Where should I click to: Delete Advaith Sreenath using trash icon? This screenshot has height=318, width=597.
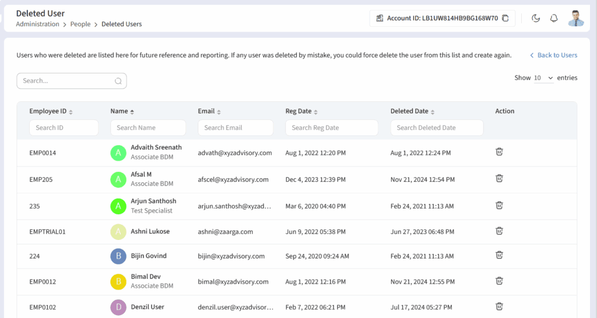[x=499, y=152]
